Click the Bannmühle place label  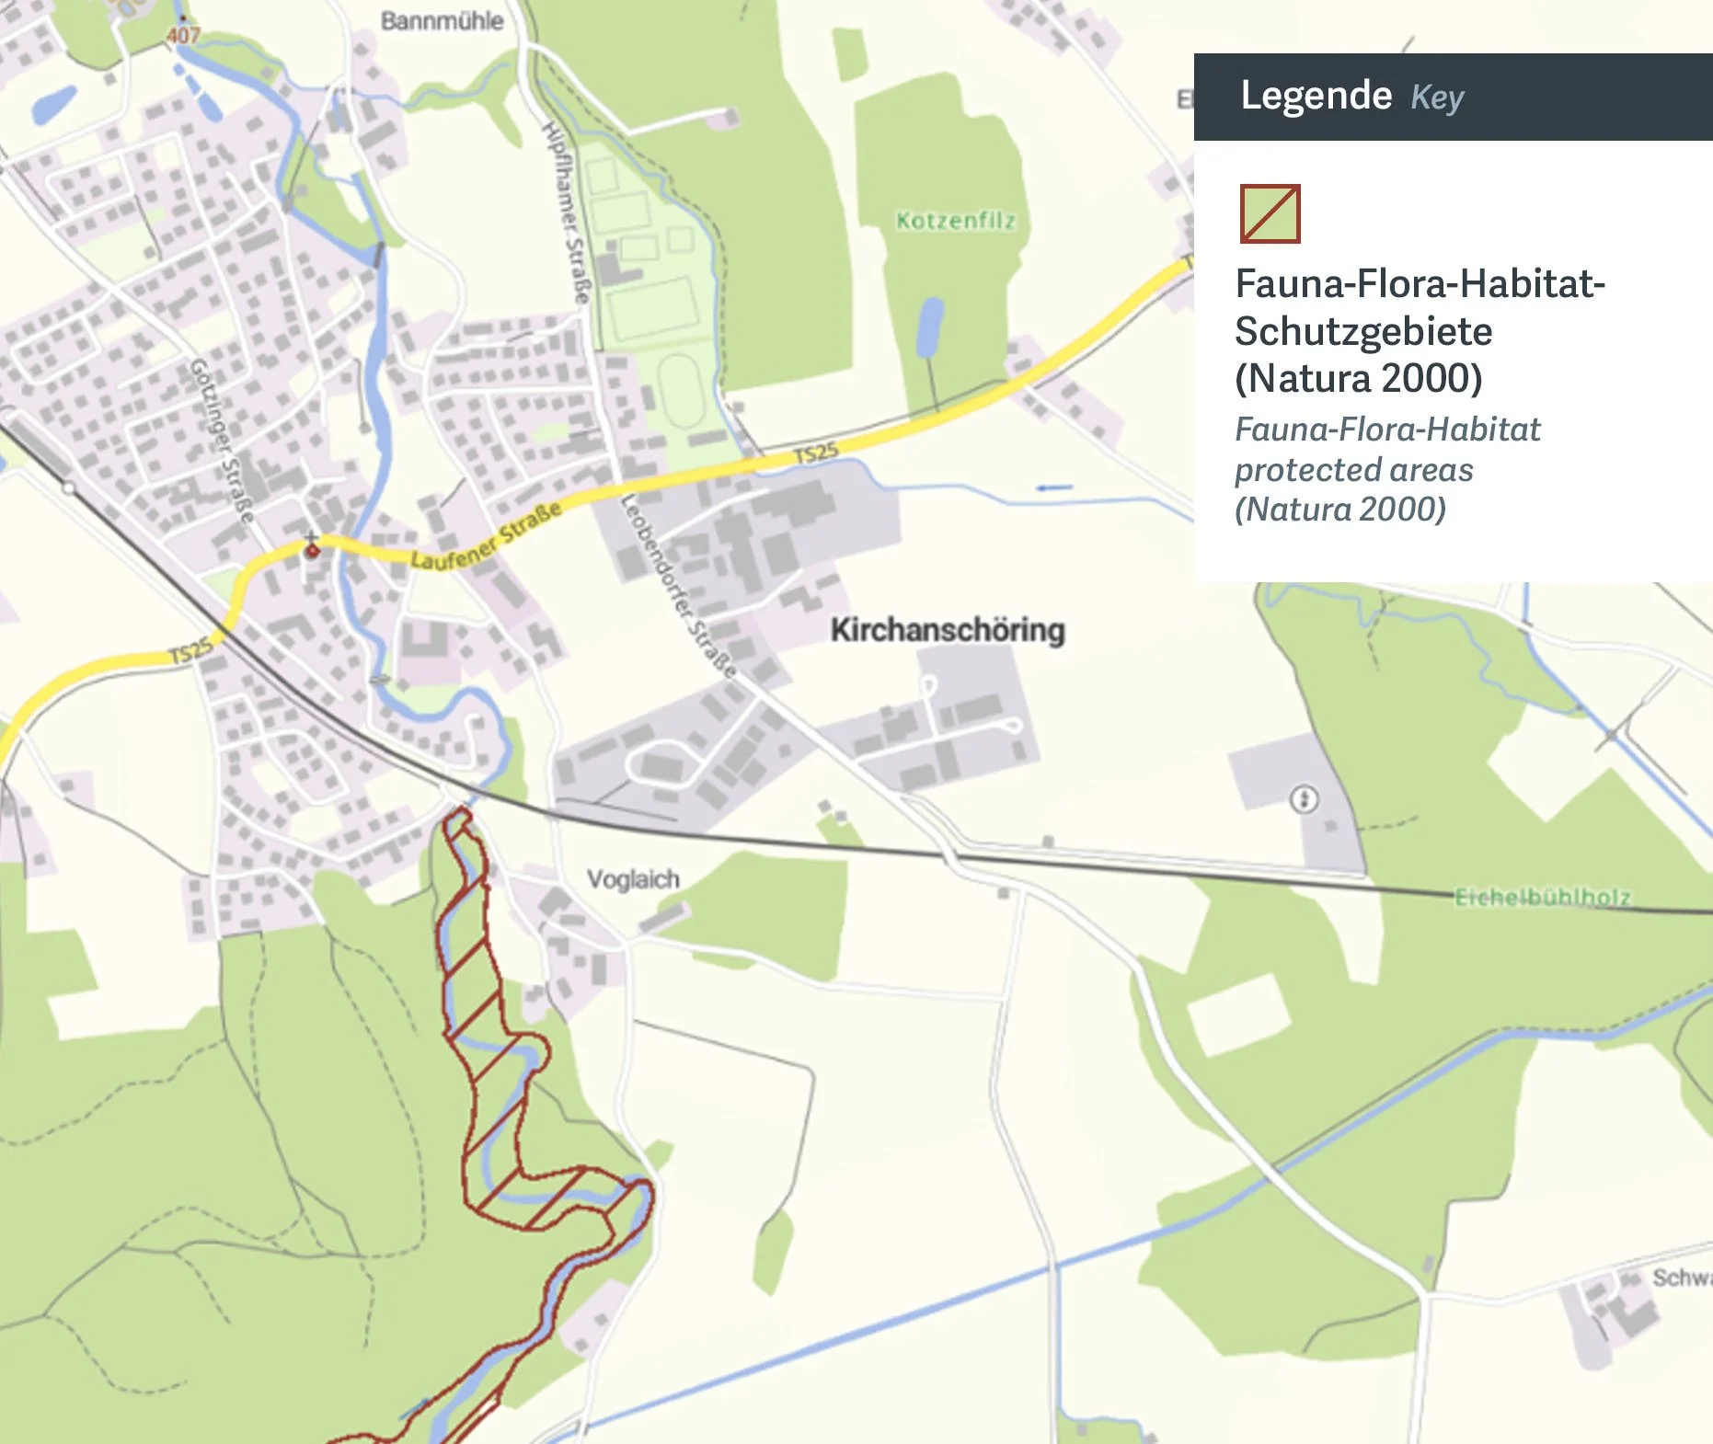pyautogui.click(x=443, y=21)
